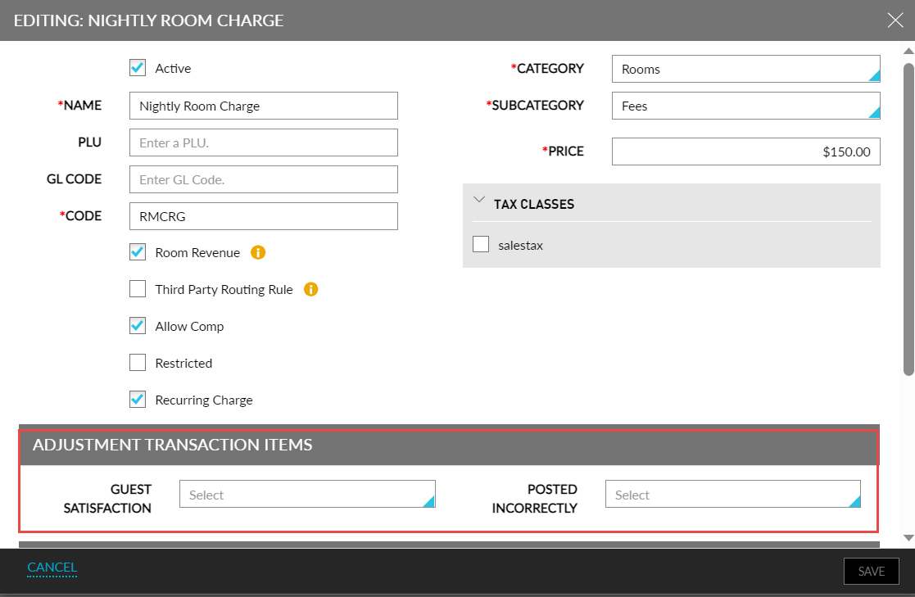Toggle off Recurring Charge
This screenshot has height=597, width=915.
[138, 400]
